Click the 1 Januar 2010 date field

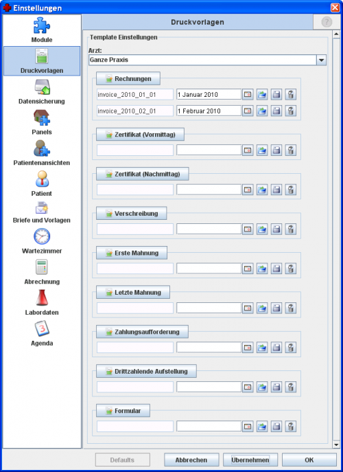click(x=209, y=95)
